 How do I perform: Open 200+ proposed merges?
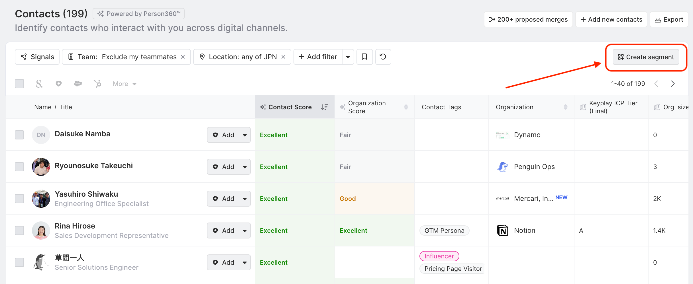(x=528, y=19)
